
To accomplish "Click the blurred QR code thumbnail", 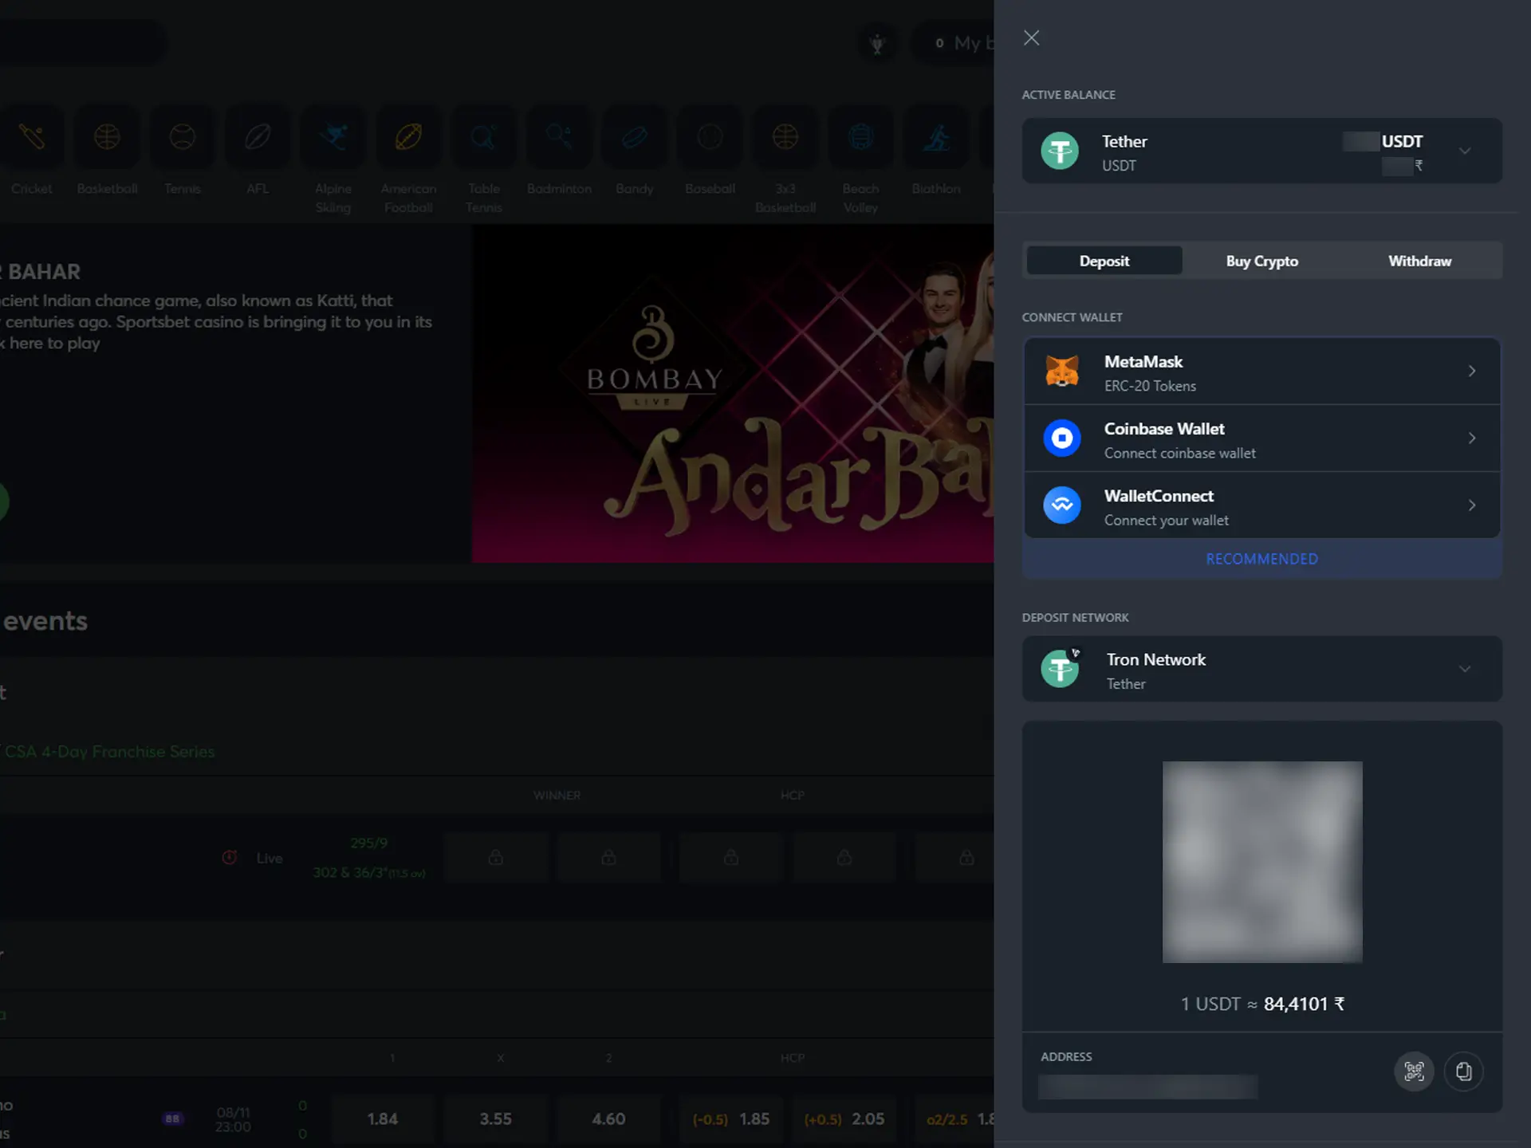I will coord(1262,861).
